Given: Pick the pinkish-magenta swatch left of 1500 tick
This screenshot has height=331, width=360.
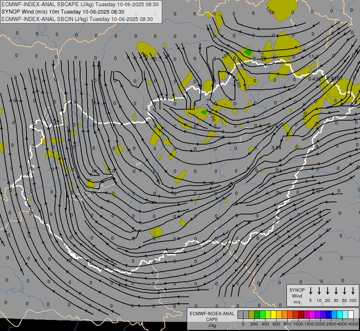Looking at the screenshot, I should click(x=307, y=314).
